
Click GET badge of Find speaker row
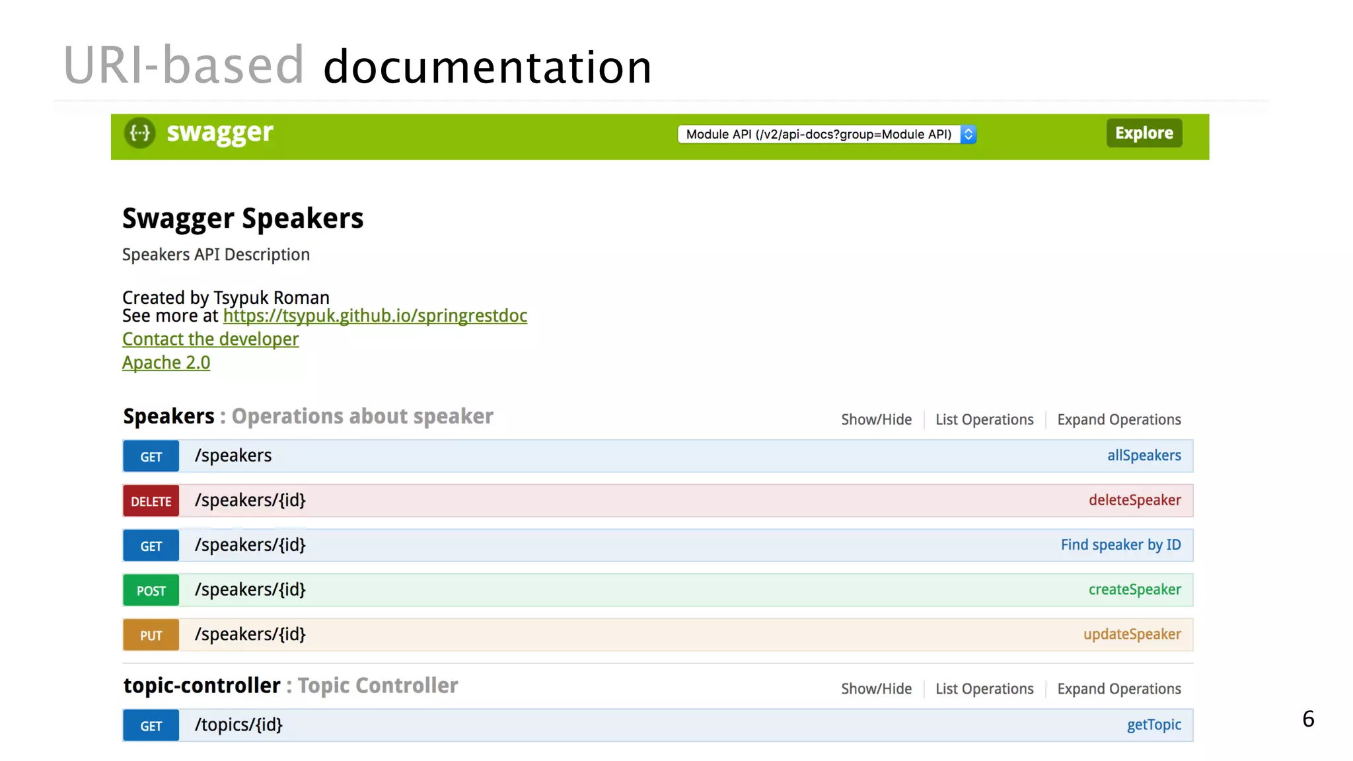[151, 546]
